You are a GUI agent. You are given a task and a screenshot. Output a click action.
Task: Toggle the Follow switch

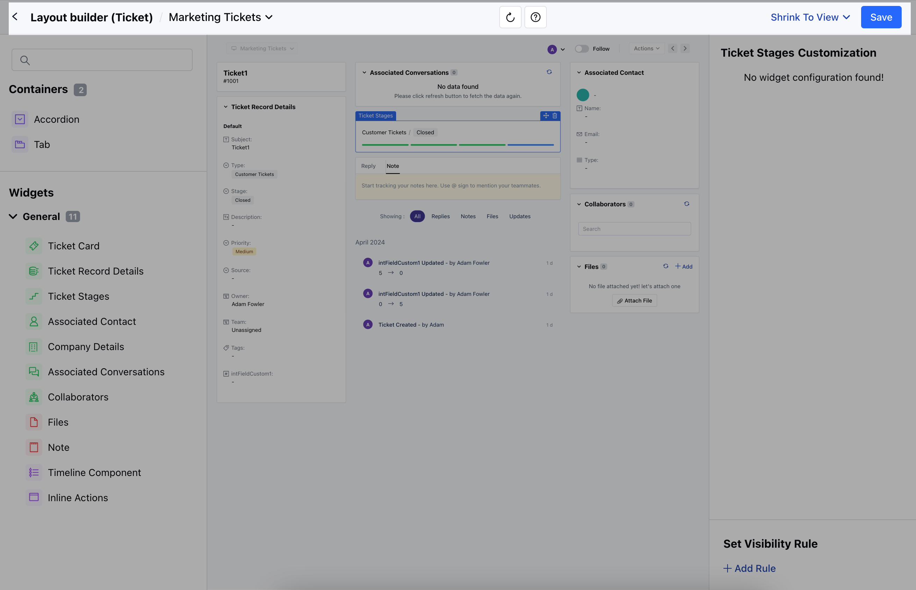[x=581, y=49]
